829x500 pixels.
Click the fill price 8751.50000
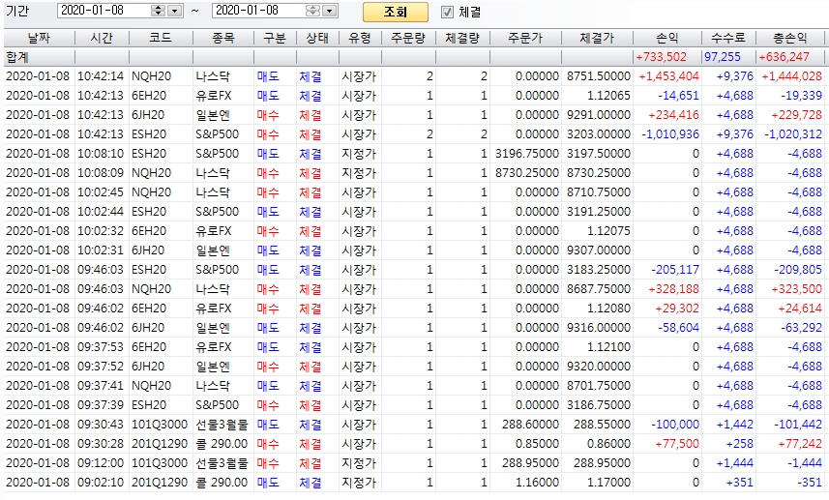tap(599, 76)
